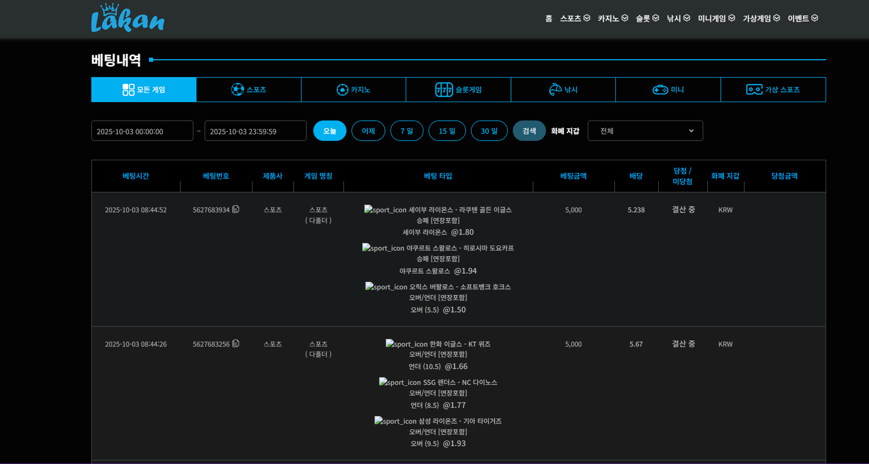
Task: Expand the 화폐 지갑 전체 dropdown
Action: click(645, 131)
